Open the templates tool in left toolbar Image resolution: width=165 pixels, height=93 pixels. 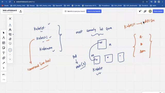point(4,43)
